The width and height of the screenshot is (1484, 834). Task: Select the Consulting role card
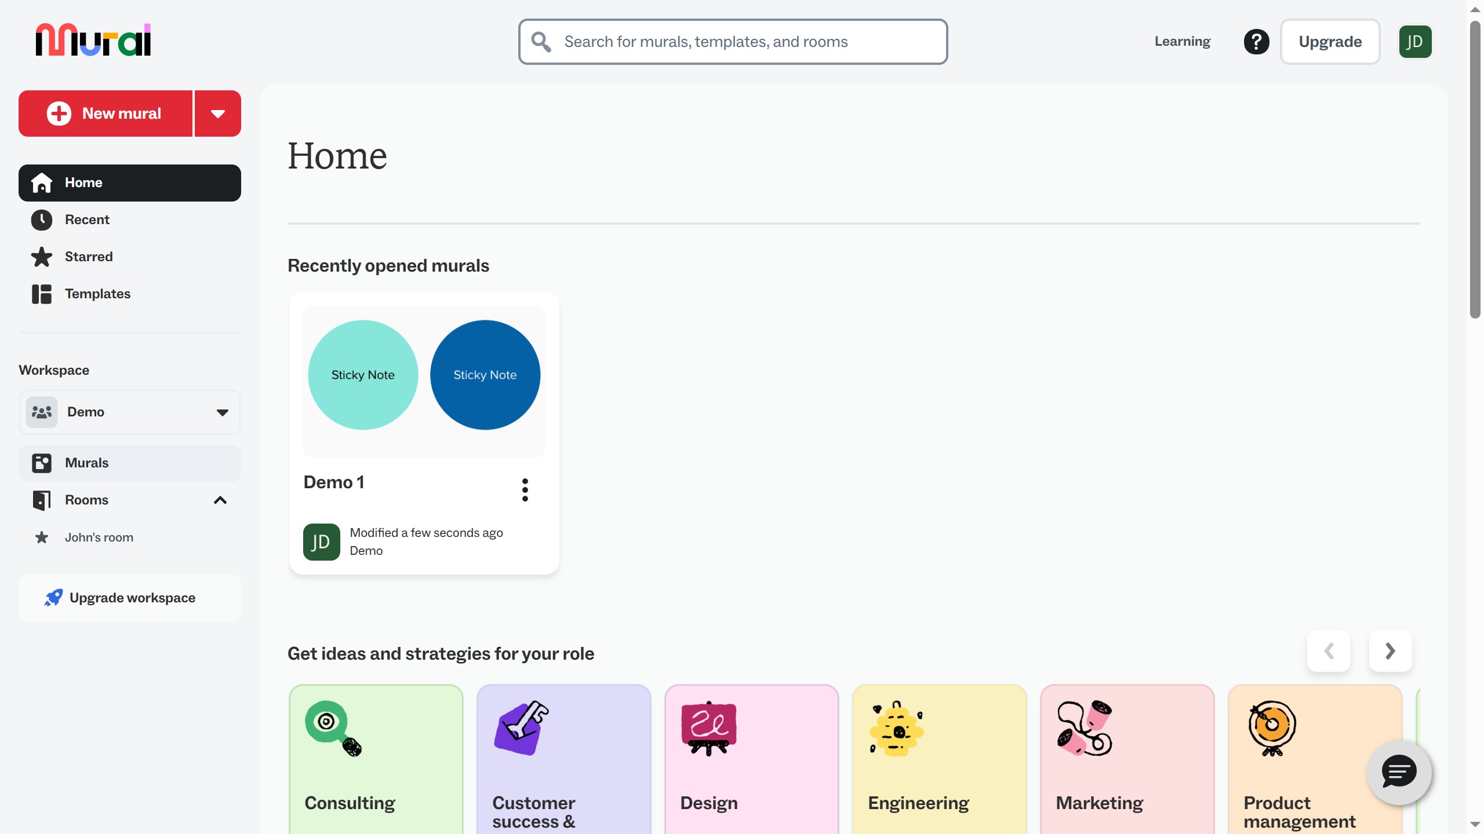click(376, 759)
